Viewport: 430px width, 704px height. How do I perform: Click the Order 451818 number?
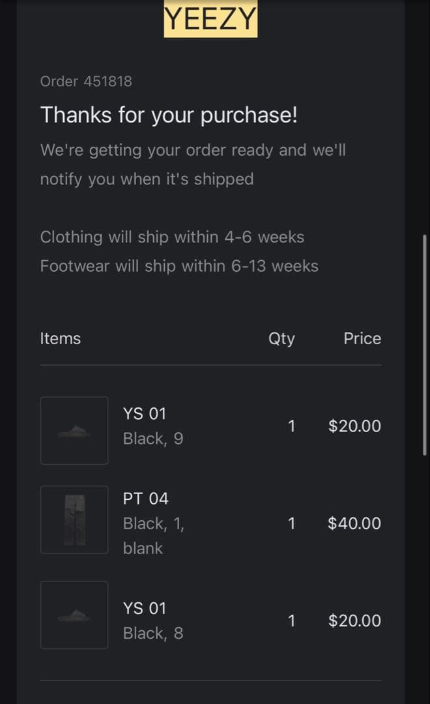tap(86, 81)
